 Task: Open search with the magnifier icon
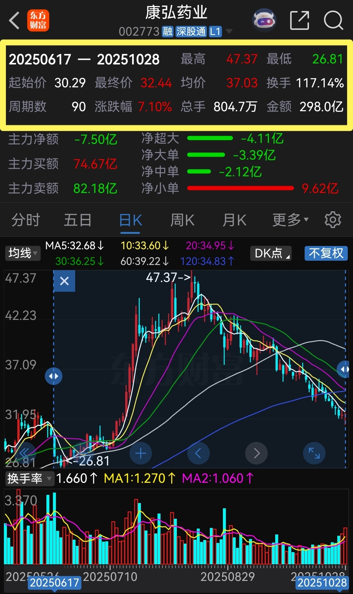[333, 20]
